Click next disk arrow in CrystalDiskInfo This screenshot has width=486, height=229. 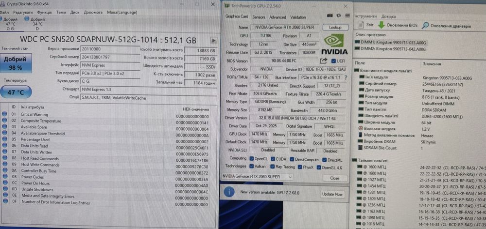click(x=213, y=40)
